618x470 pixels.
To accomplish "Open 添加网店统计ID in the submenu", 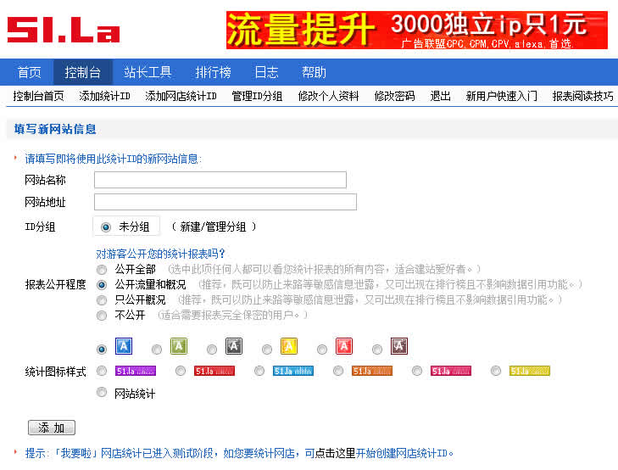I will [x=181, y=97].
